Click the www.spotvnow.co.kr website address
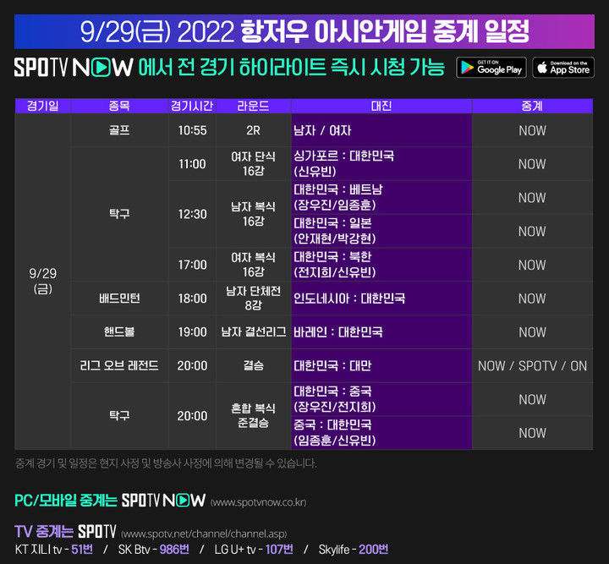Image resolution: width=609 pixels, height=564 pixels. [258, 502]
